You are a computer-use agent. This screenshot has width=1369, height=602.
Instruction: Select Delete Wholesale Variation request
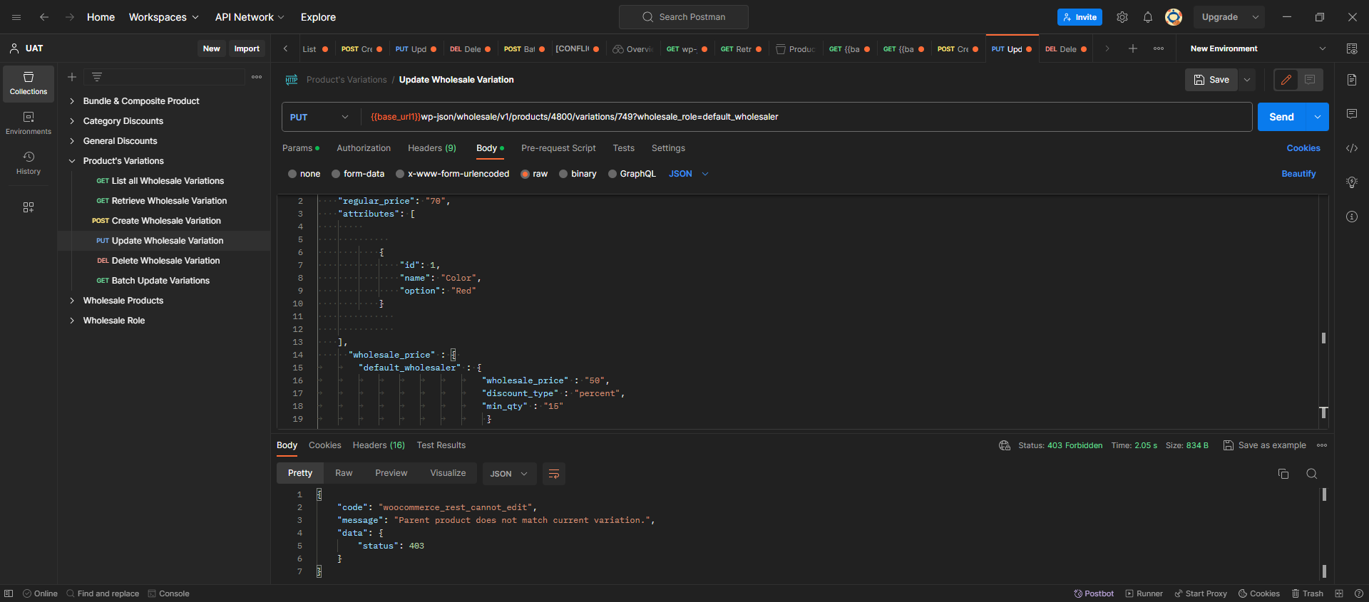(x=165, y=261)
